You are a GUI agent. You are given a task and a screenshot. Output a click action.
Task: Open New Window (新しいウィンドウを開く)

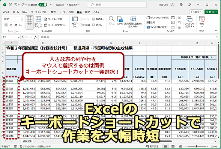point(158,18)
